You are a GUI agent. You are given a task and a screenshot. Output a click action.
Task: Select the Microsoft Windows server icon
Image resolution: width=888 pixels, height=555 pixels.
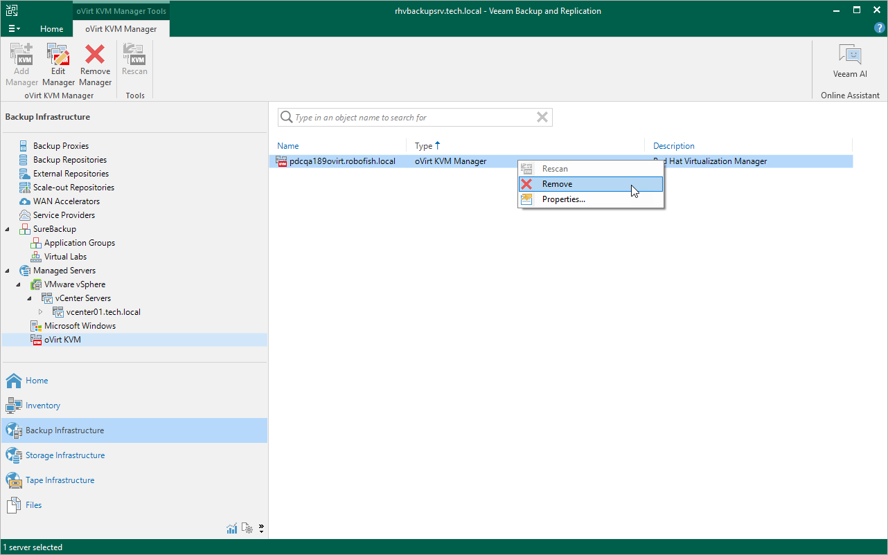(x=36, y=326)
